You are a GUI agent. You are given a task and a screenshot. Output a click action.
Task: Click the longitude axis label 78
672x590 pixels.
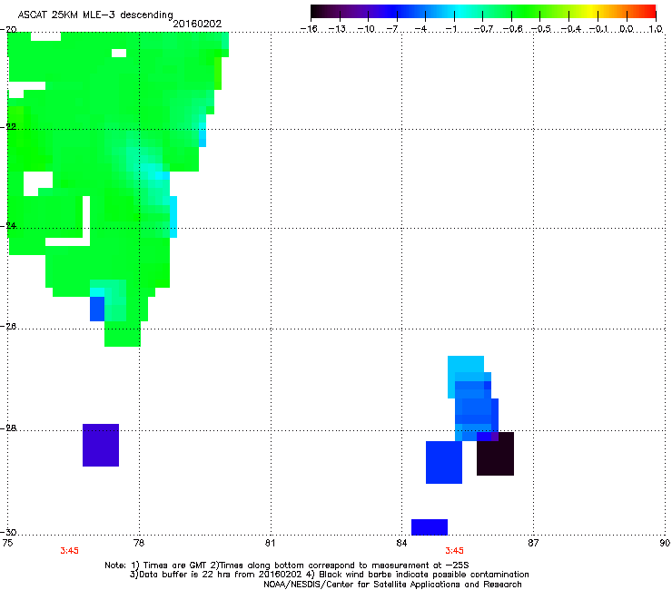click(x=139, y=543)
